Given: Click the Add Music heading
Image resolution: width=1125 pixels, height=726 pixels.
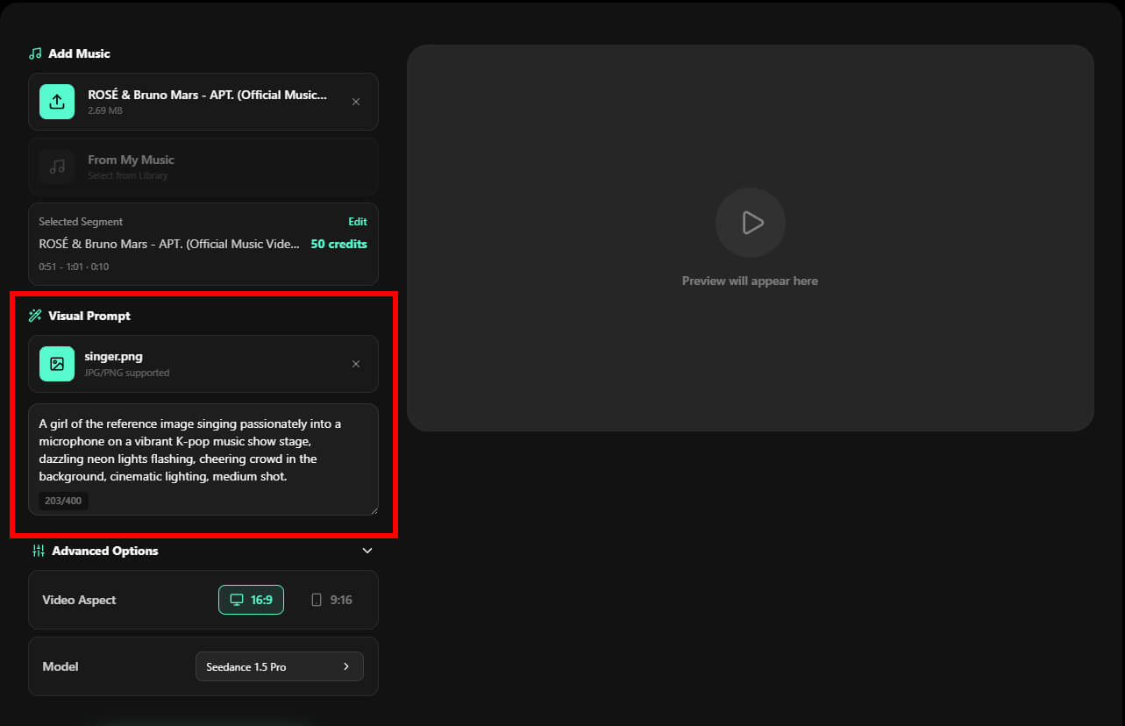Looking at the screenshot, I should point(79,53).
